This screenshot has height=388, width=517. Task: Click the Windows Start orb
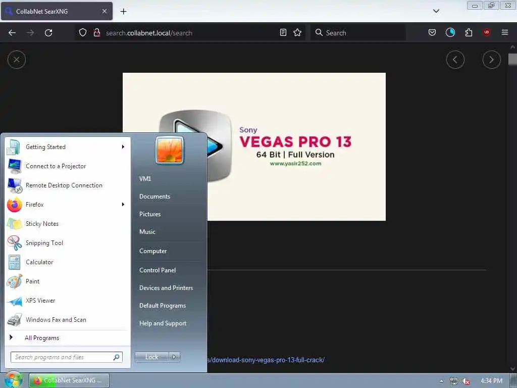(x=14, y=380)
